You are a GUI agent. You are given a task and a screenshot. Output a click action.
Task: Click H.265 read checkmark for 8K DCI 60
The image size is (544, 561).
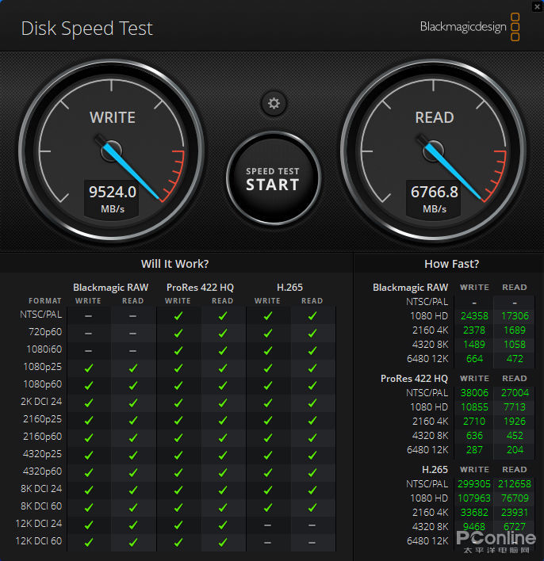coord(312,507)
